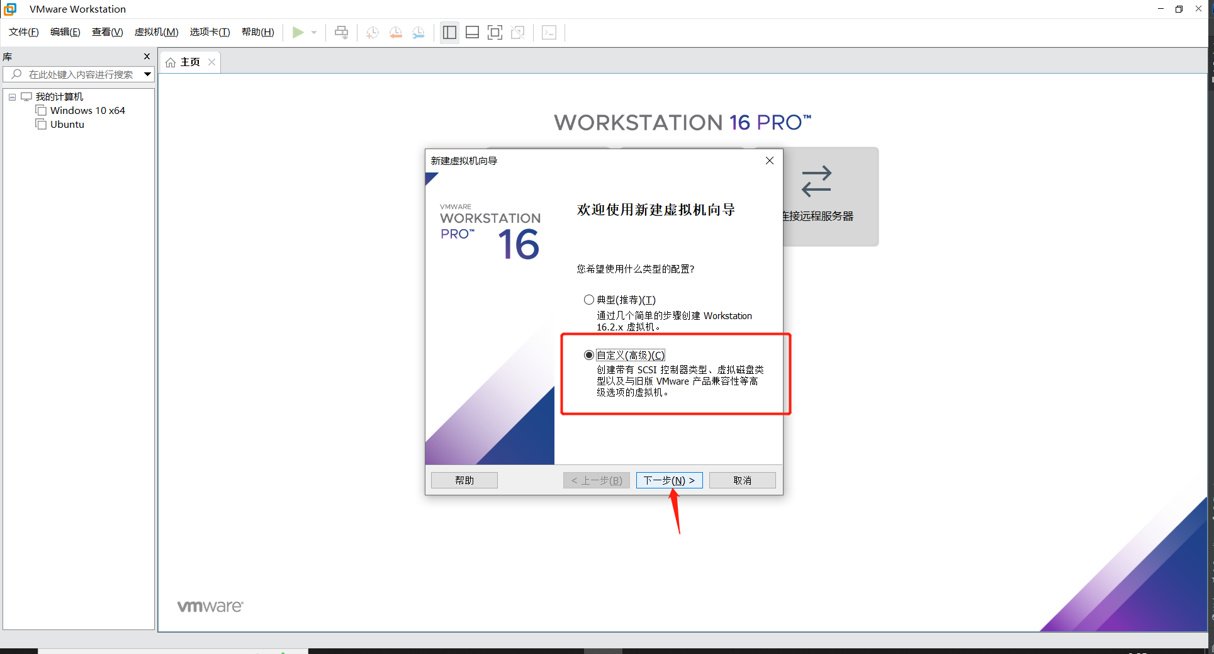Restore down the VMware Workstation window
The width and height of the screenshot is (1214, 654).
(x=1179, y=9)
